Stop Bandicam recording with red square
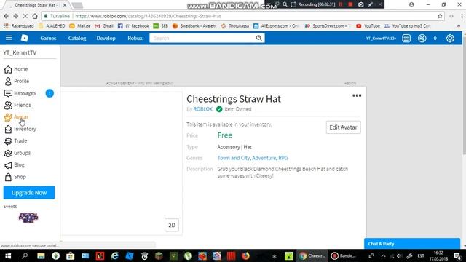The width and height of the screenshot is (466, 262). (x=350, y=4)
